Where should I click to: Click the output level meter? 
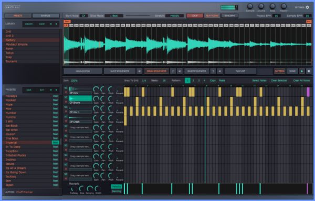[229, 7]
